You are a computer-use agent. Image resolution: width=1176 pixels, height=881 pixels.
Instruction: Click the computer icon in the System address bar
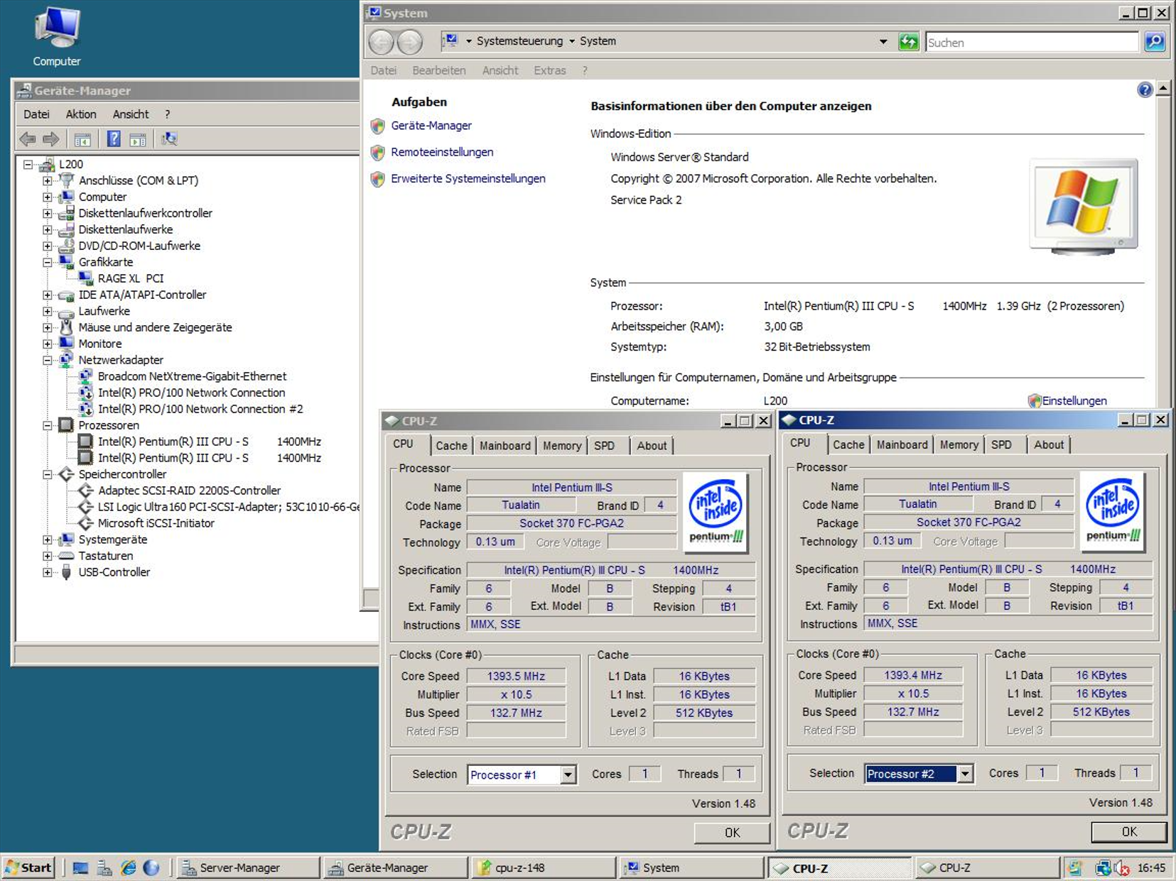click(451, 40)
